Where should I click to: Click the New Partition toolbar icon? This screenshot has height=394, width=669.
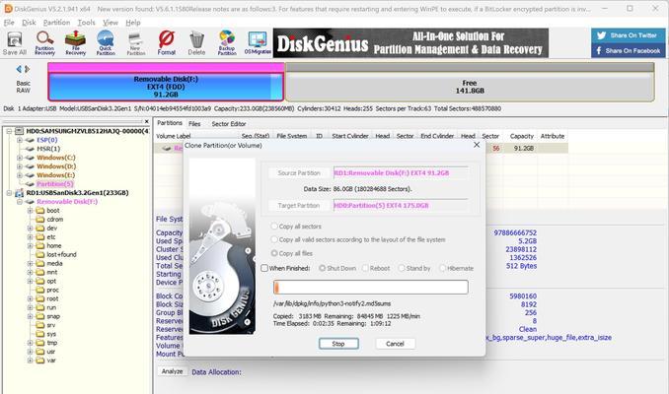click(136, 43)
